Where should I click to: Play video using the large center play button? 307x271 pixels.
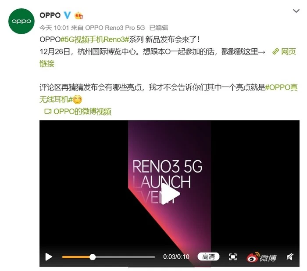[170, 194]
